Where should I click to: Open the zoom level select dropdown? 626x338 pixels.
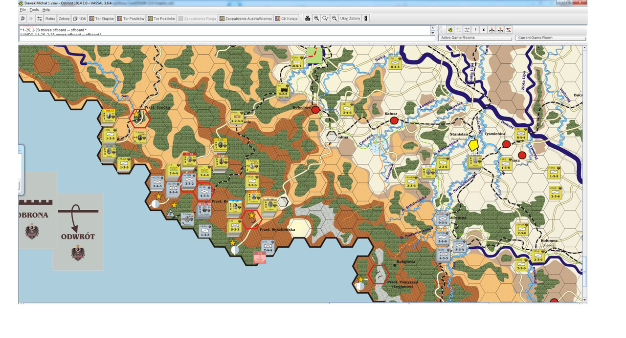pos(325,19)
